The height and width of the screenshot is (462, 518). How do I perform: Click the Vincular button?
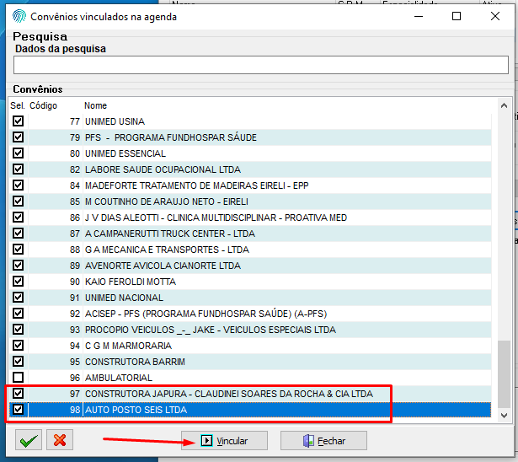pyautogui.click(x=224, y=441)
